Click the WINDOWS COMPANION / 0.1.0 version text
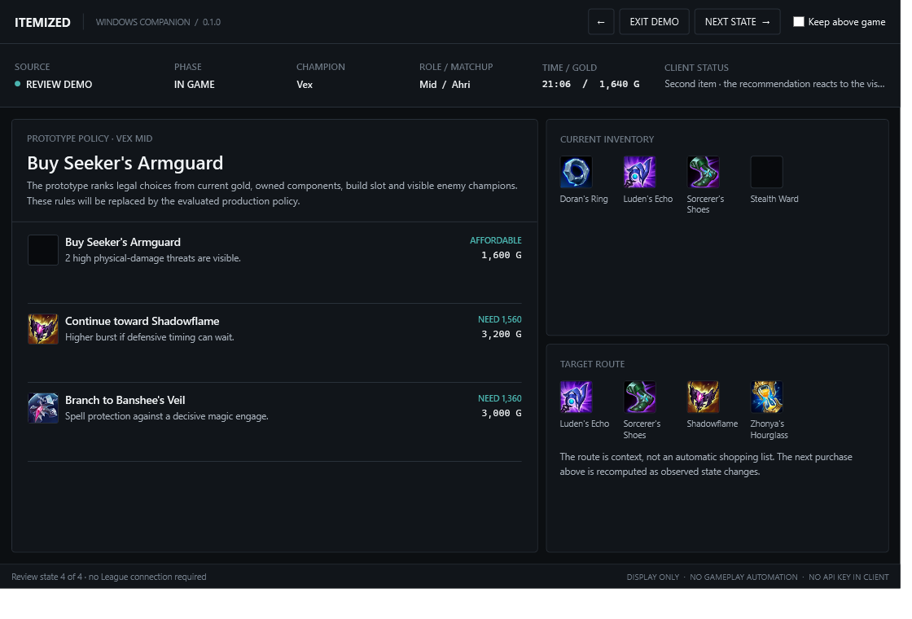This screenshot has height=619, width=912. point(160,22)
